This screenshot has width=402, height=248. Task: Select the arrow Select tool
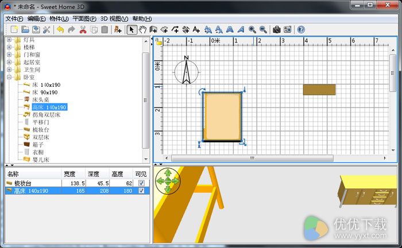pyautogui.click(x=132, y=30)
